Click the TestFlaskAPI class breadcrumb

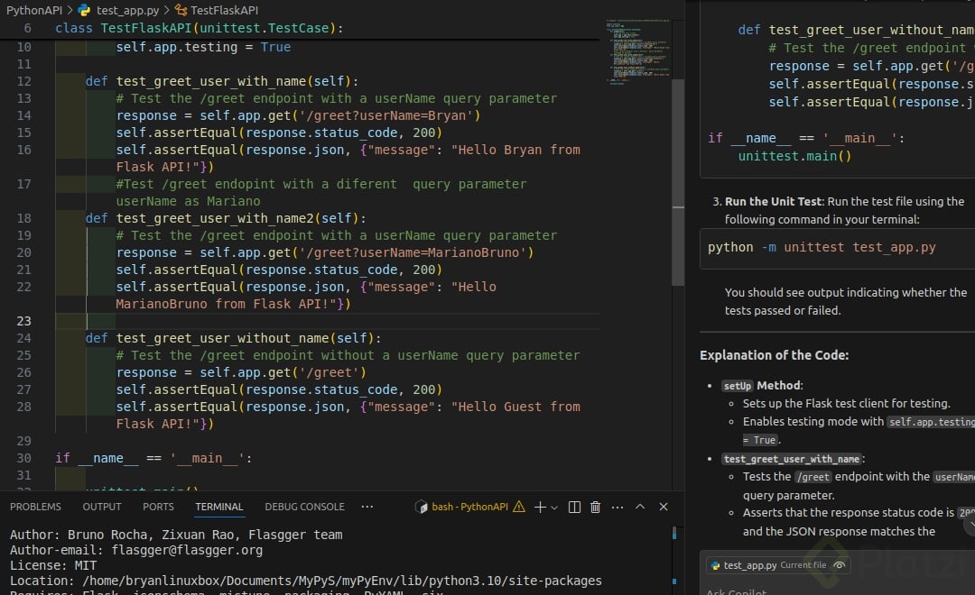click(224, 10)
